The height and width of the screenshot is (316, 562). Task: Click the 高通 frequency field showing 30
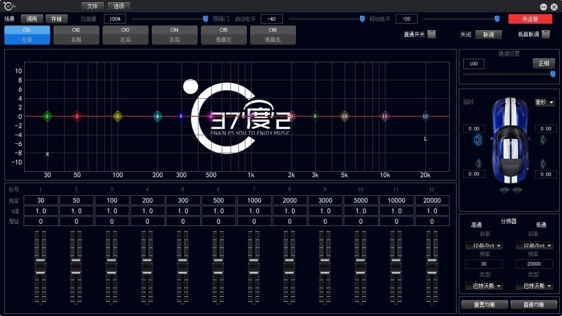(x=484, y=264)
